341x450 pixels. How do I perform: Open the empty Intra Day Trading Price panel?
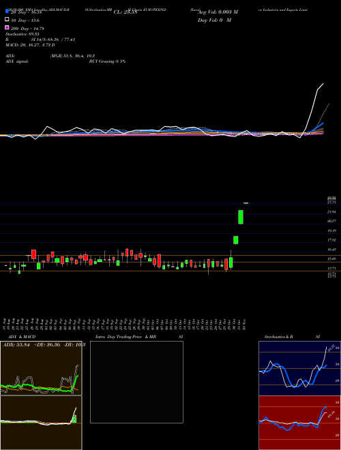[136, 382]
